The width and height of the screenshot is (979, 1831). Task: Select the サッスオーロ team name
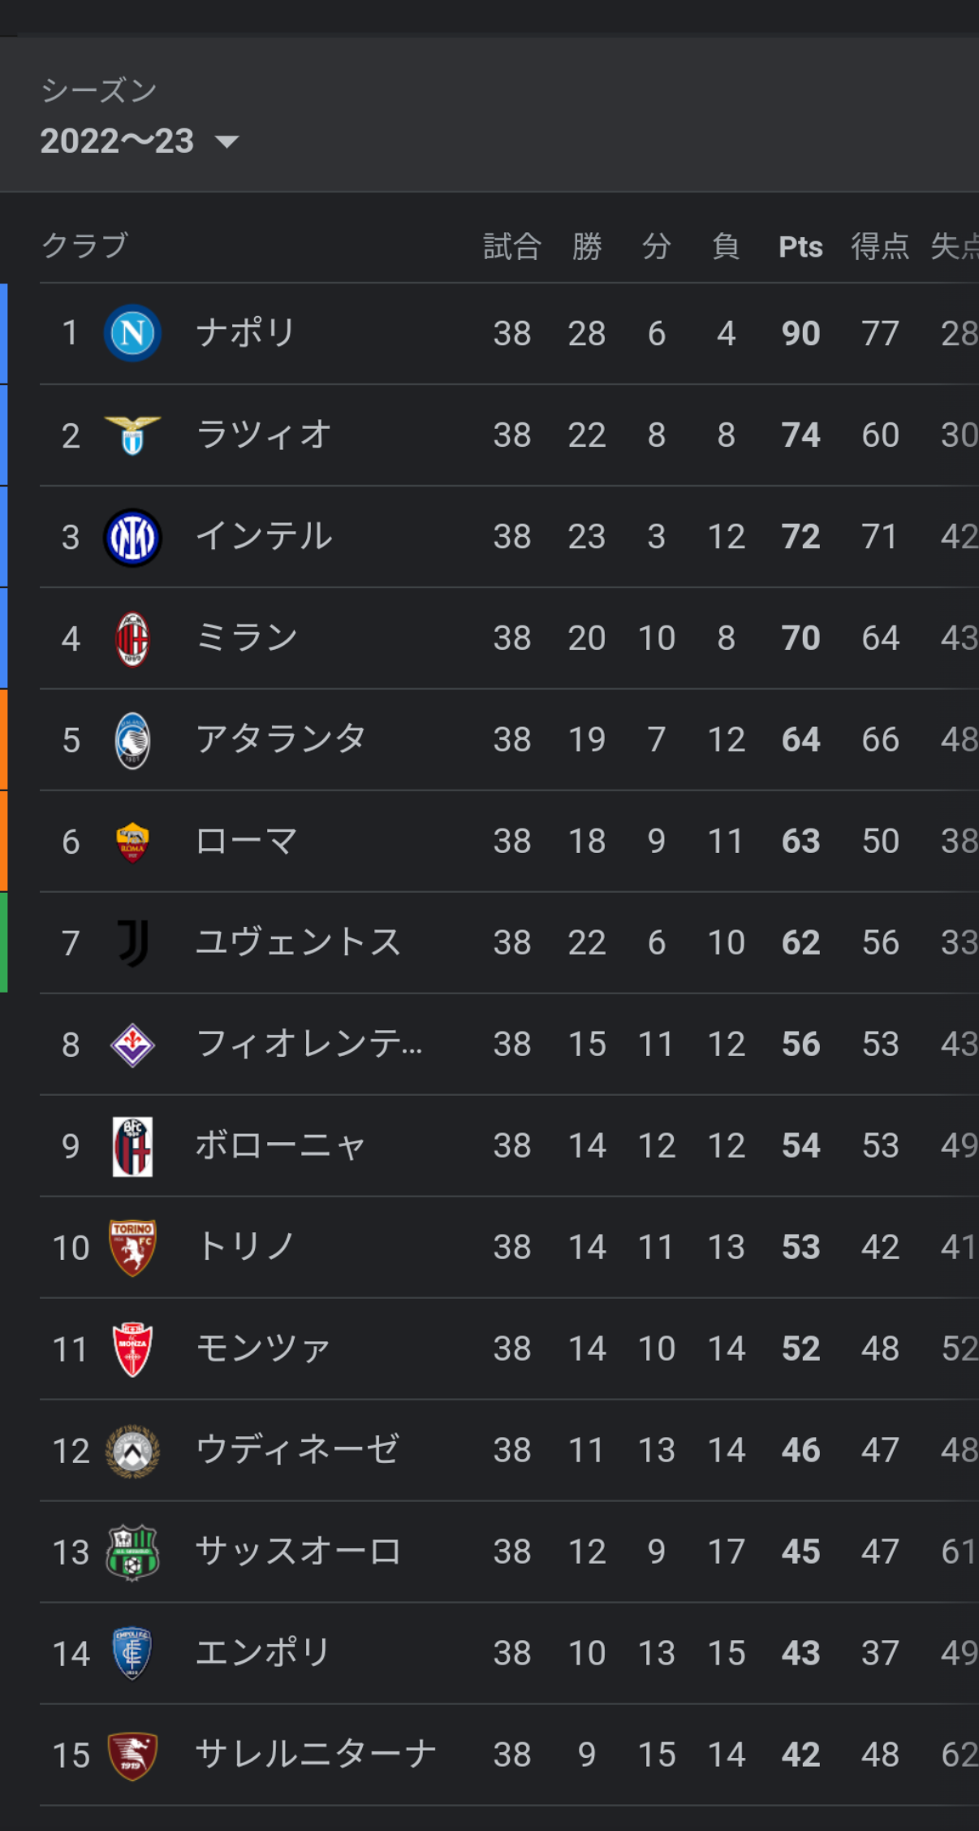(x=299, y=1552)
